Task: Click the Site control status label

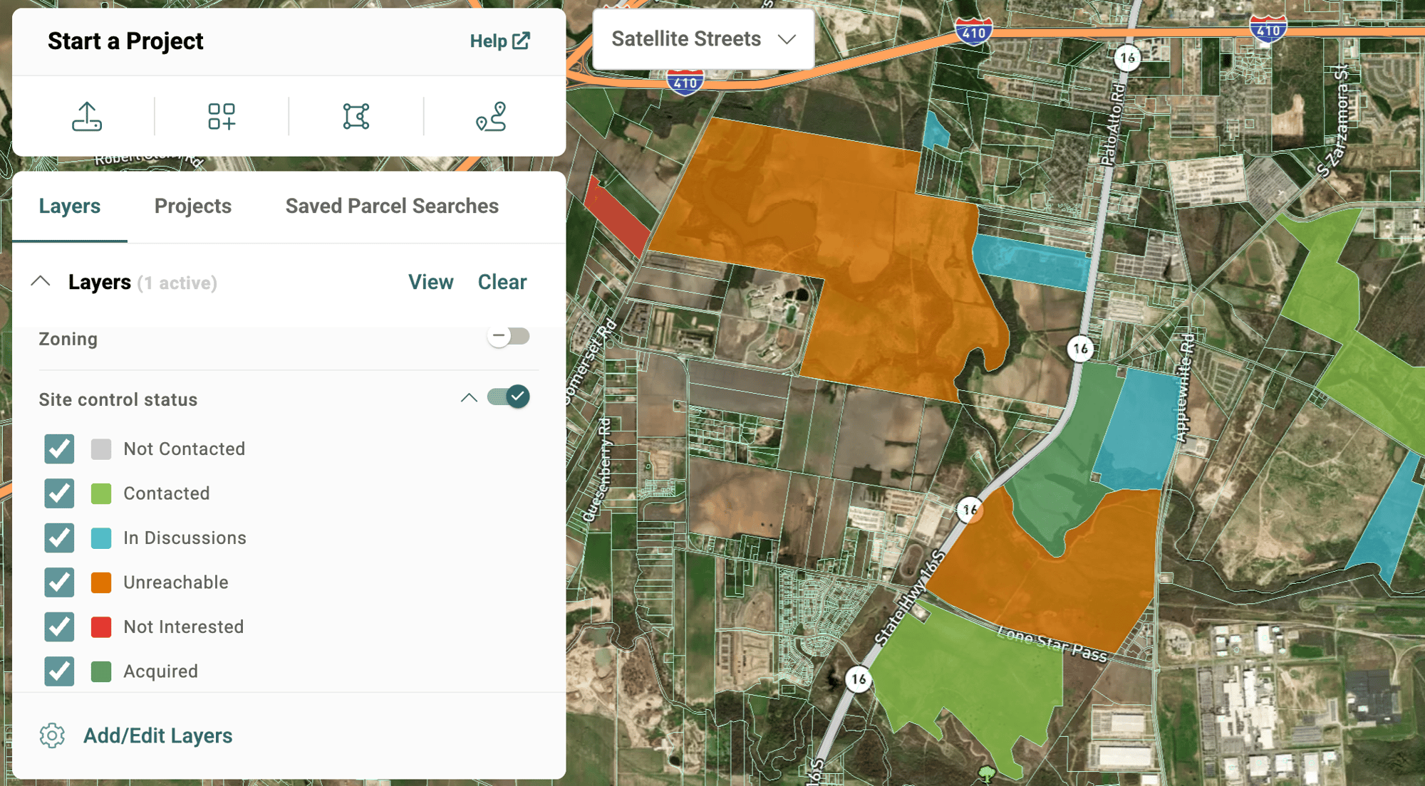Action: (x=118, y=399)
